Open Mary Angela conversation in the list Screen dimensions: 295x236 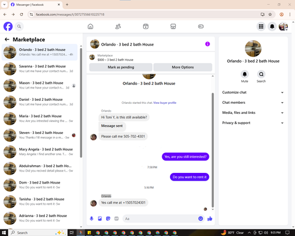tap(40, 152)
